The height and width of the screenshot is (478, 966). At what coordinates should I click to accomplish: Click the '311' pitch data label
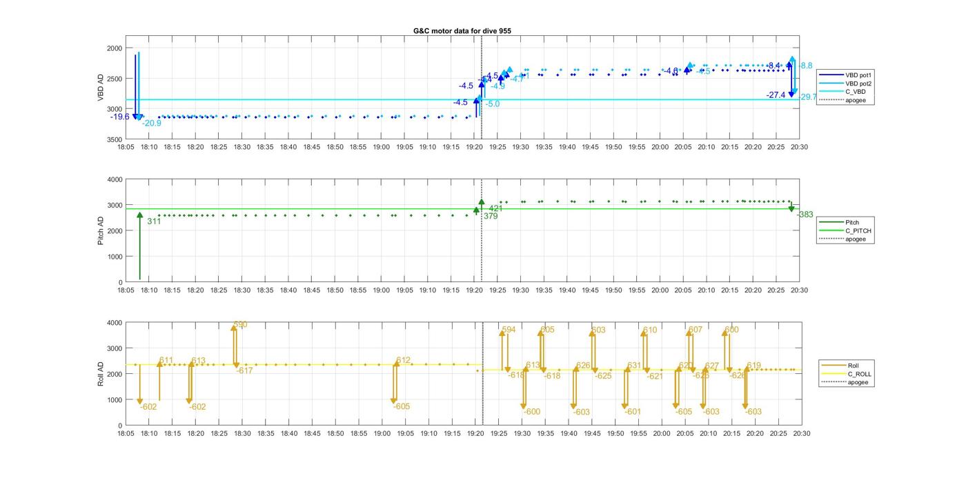154,221
